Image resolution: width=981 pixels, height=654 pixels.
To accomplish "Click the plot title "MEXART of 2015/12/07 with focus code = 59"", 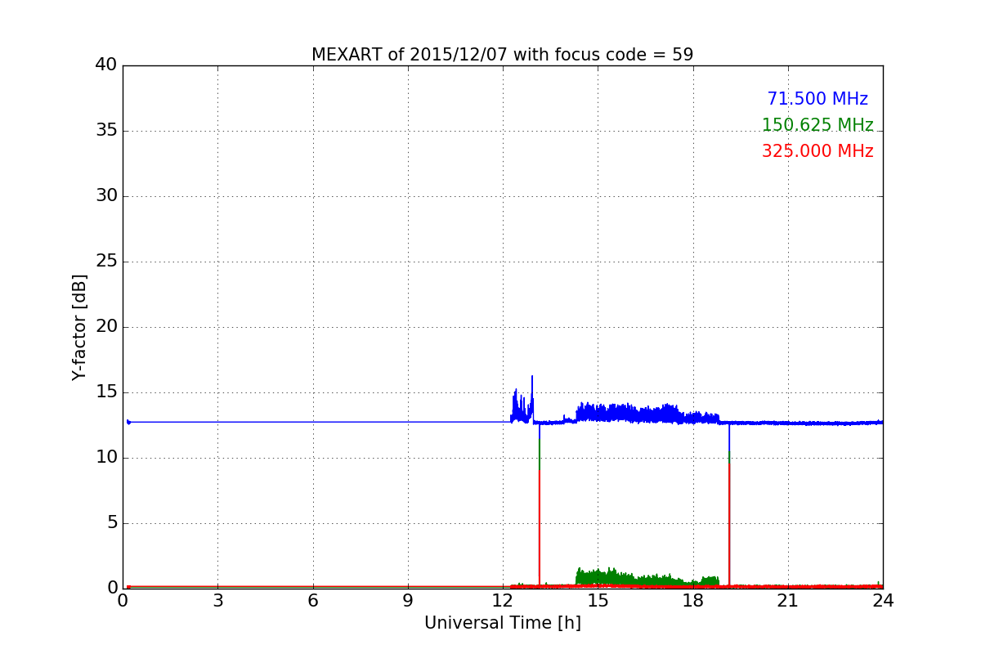I will pos(502,55).
